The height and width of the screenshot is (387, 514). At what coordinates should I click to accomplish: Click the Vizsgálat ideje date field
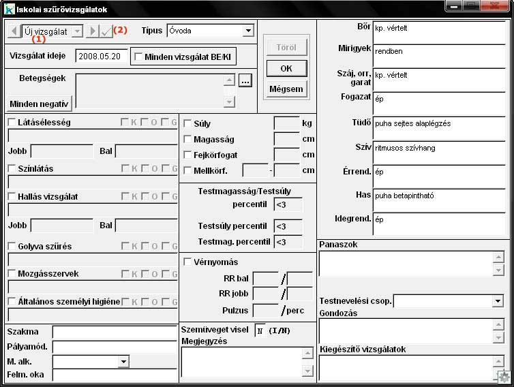pyautogui.click(x=101, y=57)
